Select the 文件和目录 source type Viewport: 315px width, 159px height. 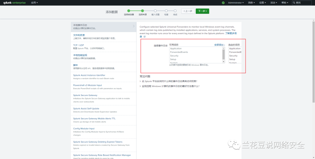104,37
